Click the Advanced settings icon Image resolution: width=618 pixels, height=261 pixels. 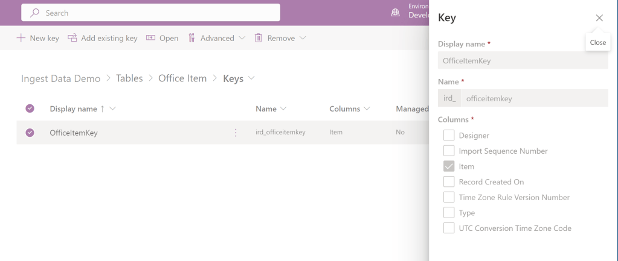192,38
